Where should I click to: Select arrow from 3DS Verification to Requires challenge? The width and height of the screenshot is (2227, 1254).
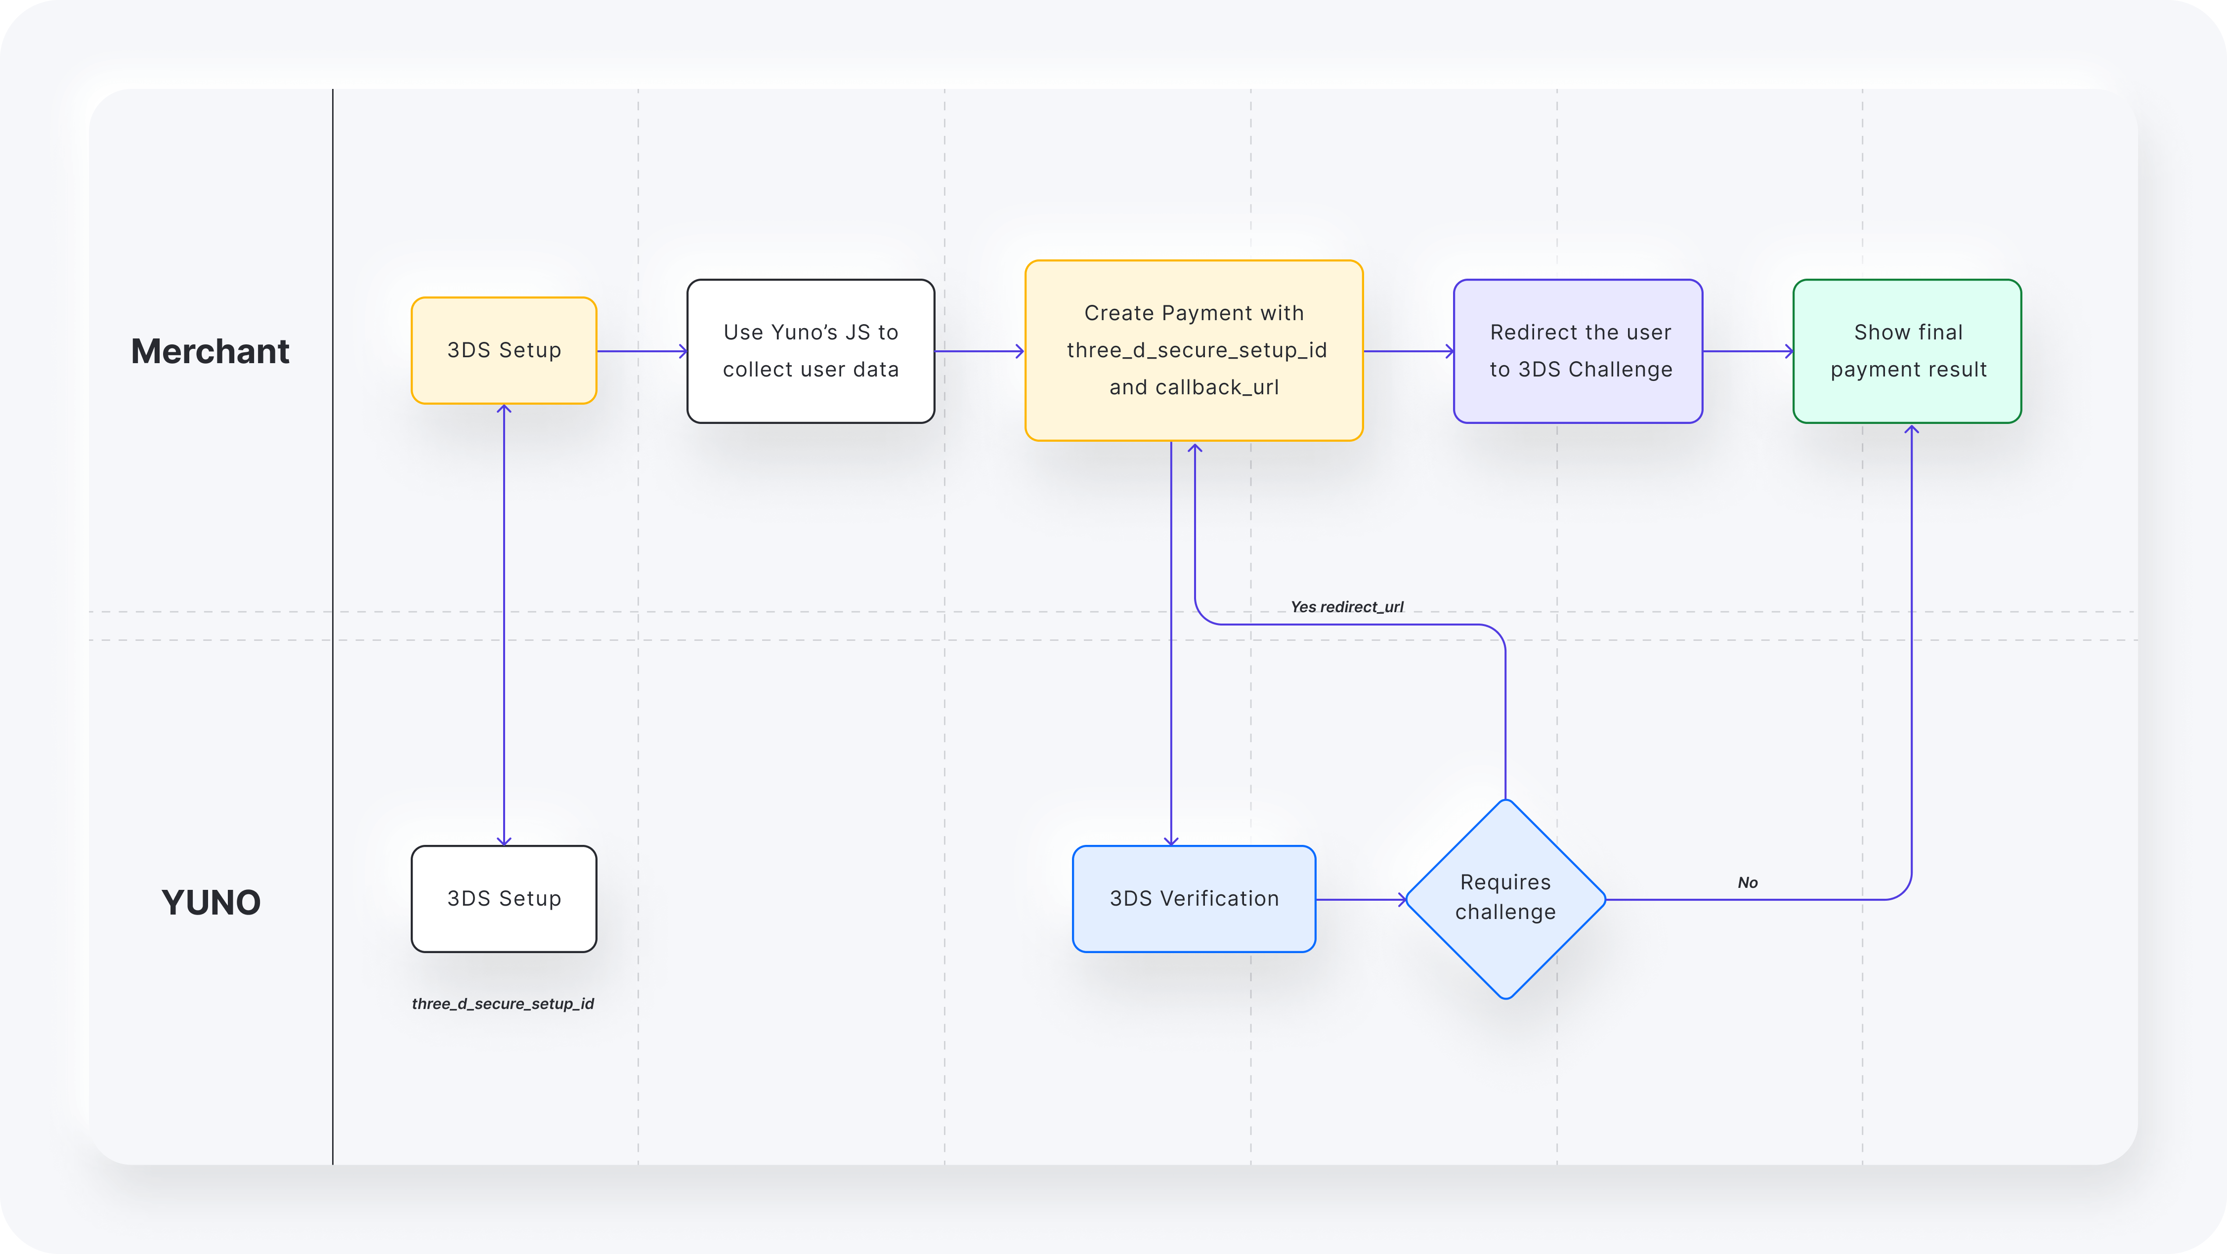pyautogui.click(x=1360, y=900)
